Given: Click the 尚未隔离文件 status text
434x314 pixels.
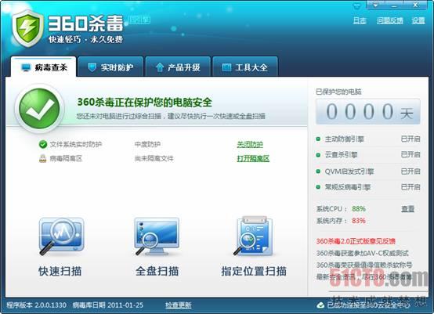Looking at the screenshot, I should pos(154,158).
